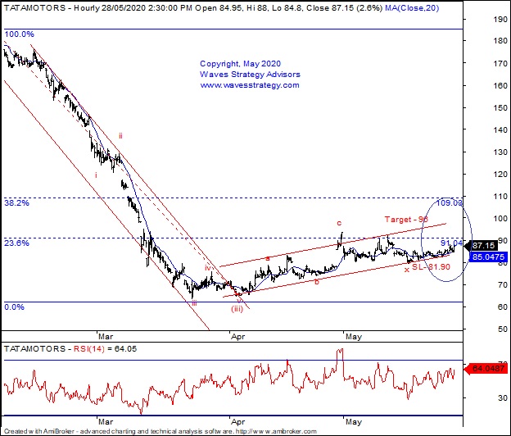The image size is (511, 436).
Task: Click wave label ii near the upper channel
Action: coord(120,136)
